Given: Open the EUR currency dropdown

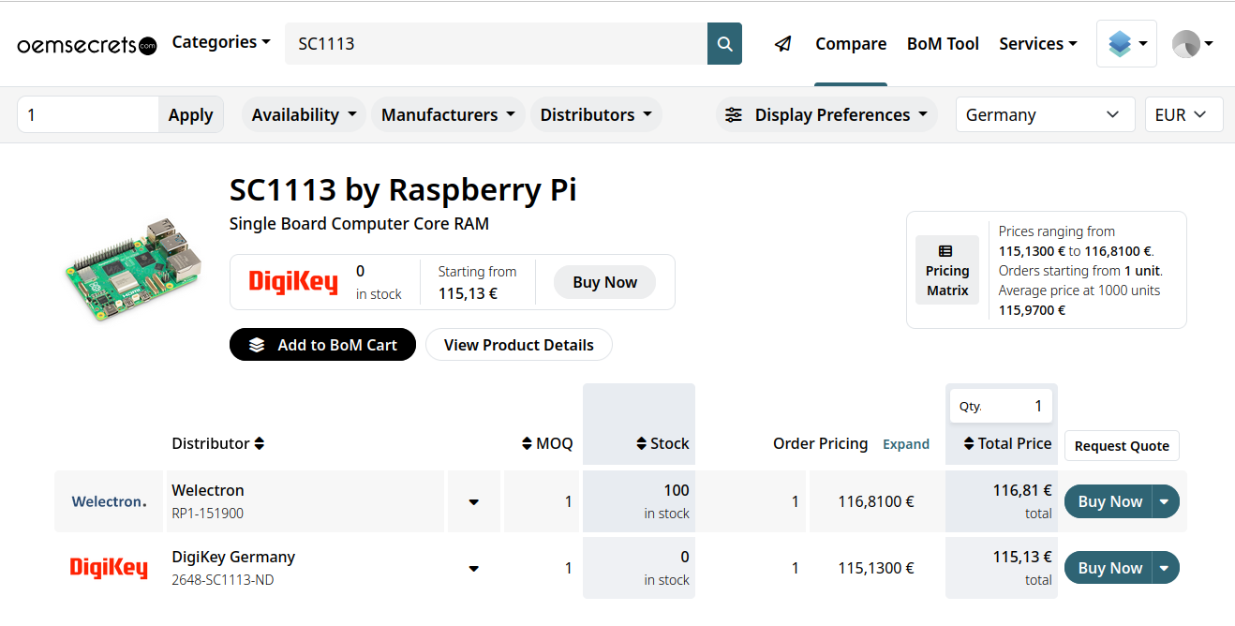Looking at the screenshot, I should tap(1183, 115).
